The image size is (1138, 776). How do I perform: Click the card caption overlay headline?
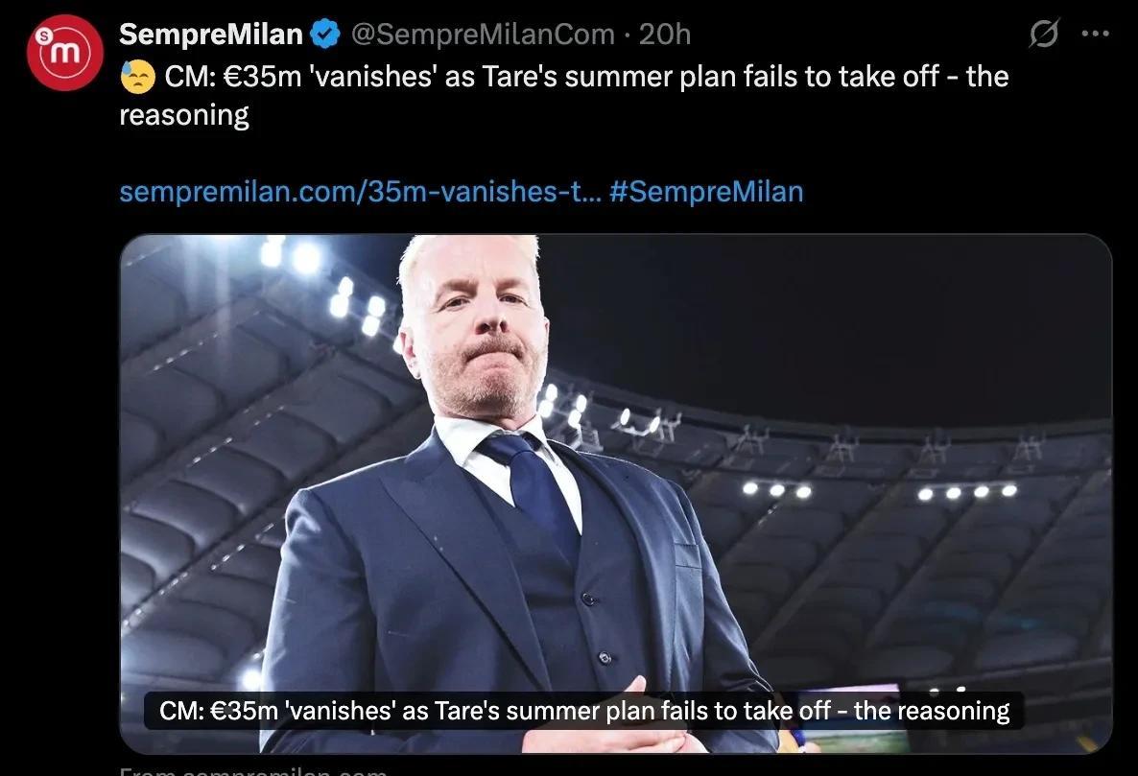(584, 711)
